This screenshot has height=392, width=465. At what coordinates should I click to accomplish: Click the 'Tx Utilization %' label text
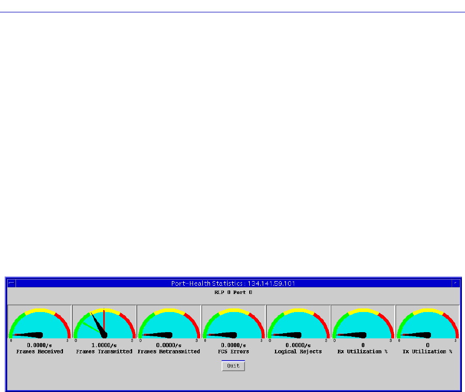tap(427, 351)
